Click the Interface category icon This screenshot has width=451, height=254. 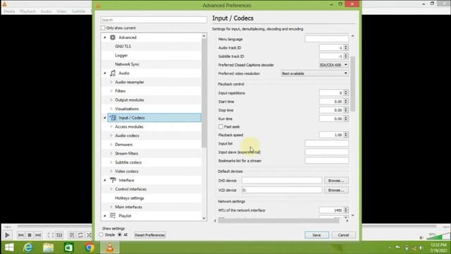point(113,180)
